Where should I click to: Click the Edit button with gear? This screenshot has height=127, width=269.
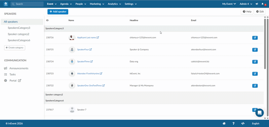(x=260, y=12)
